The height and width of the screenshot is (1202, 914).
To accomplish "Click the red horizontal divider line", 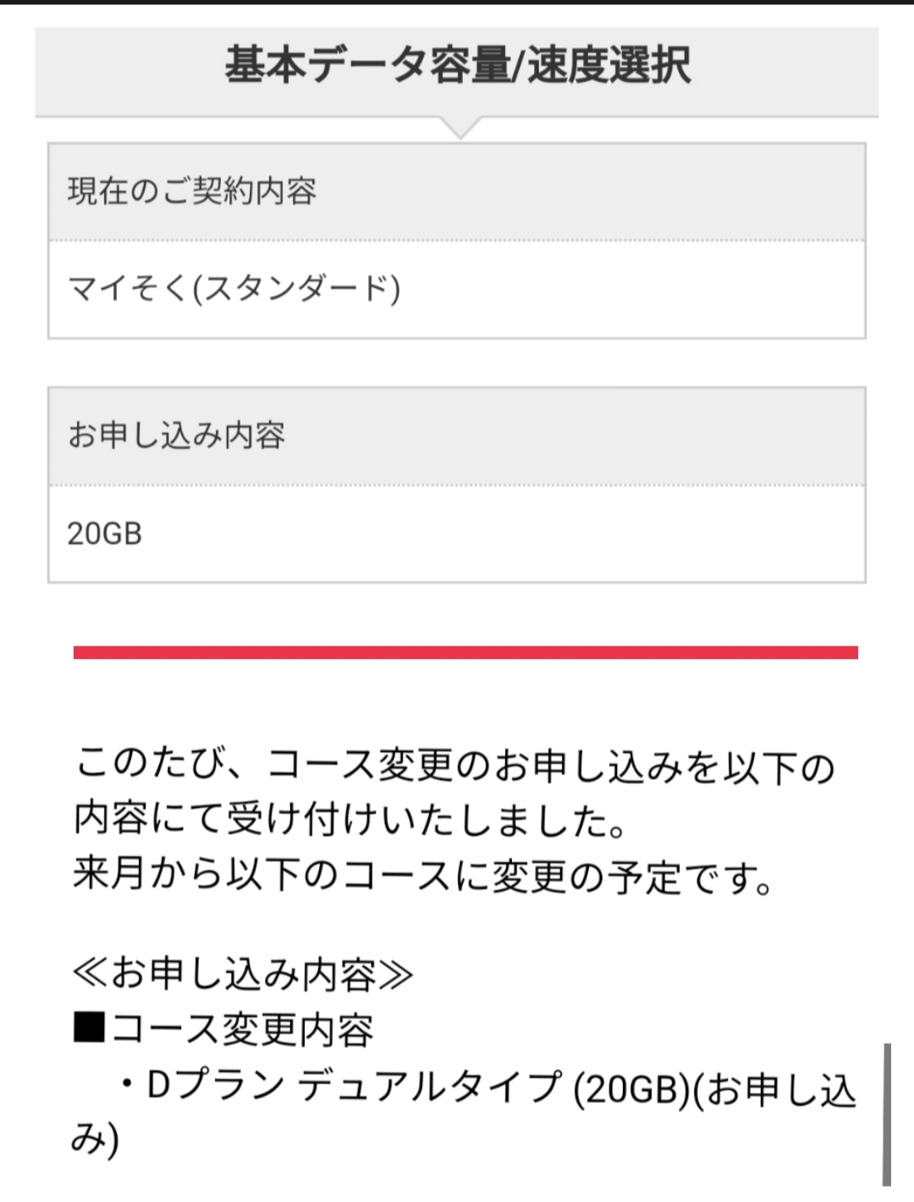I will 465,652.
